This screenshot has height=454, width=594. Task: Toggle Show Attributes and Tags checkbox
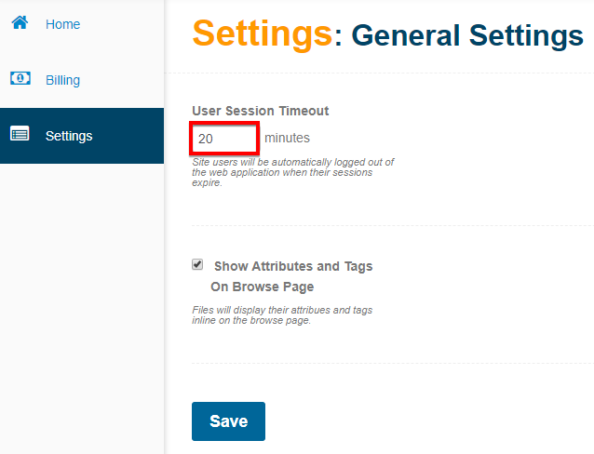click(x=197, y=264)
